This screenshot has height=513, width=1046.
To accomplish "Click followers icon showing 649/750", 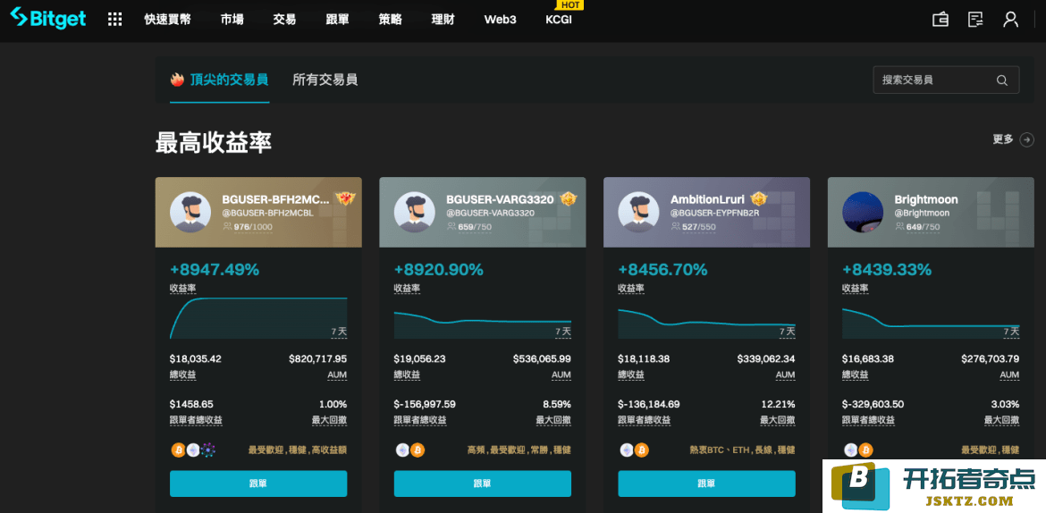I will 898,227.
